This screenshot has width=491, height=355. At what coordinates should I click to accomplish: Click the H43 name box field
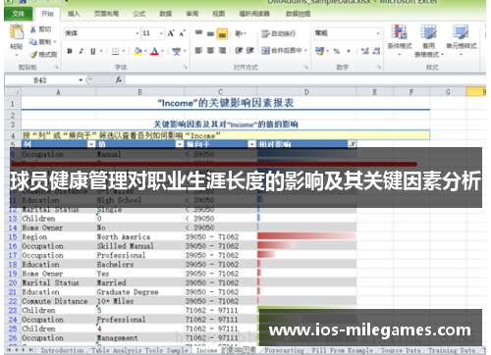[40, 80]
